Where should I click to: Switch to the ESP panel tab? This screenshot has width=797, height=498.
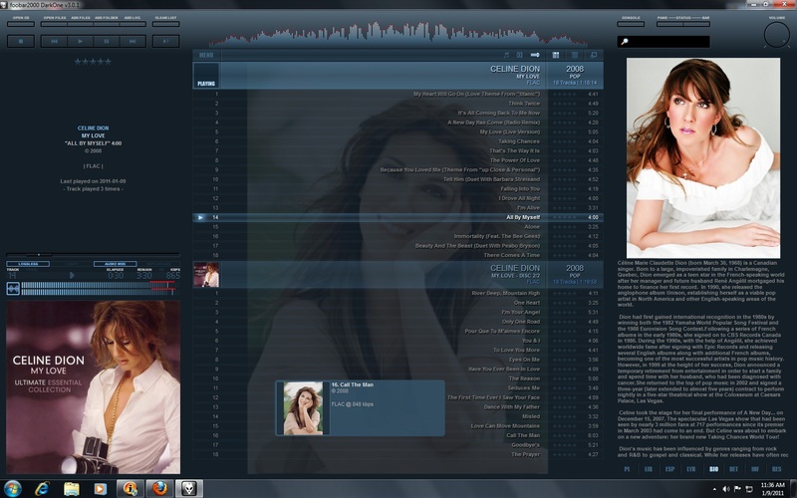coord(669,469)
